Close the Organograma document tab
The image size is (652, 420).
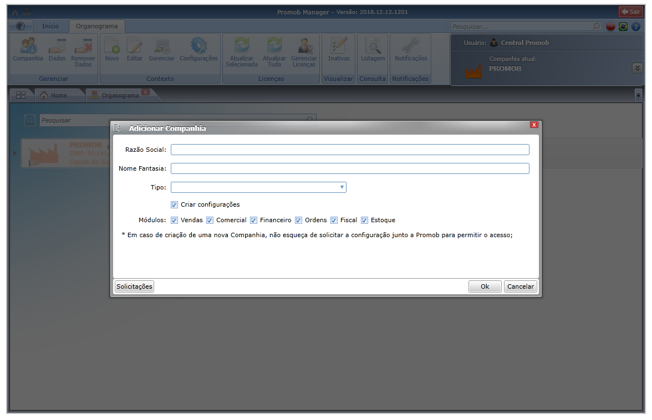point(145,92)
